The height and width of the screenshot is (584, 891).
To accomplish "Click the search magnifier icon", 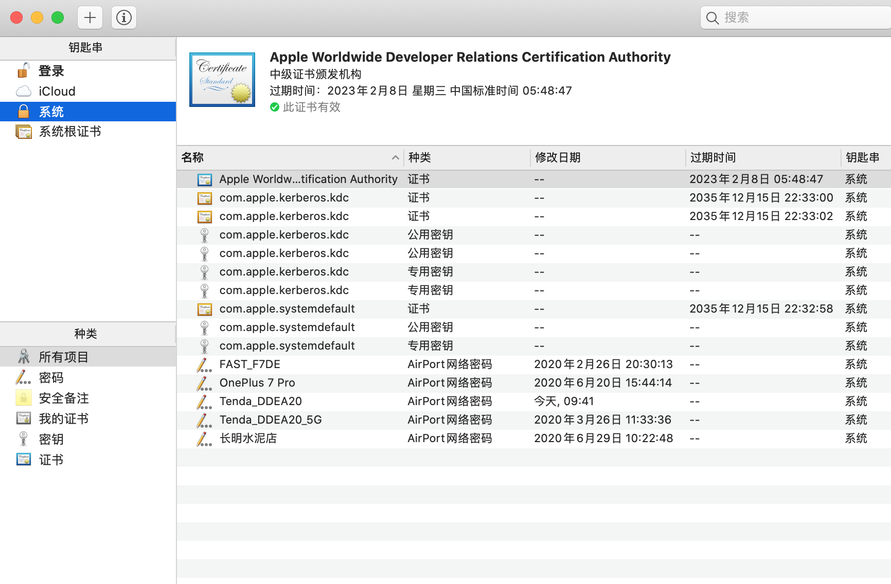I will [712, 18].
